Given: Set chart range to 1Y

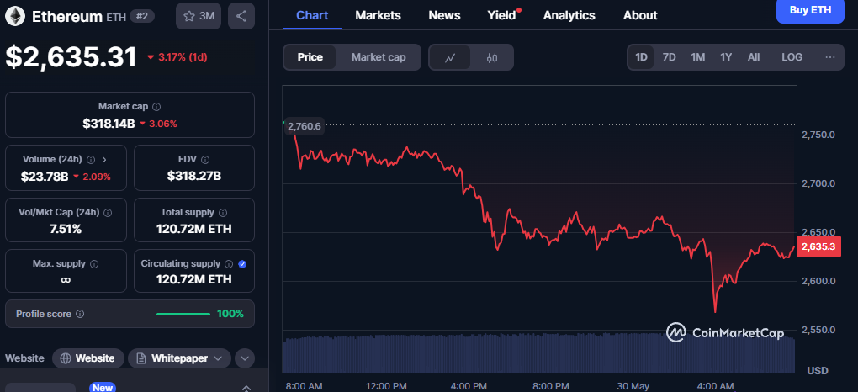Looking at the screenshot, I should pyautogui.click(x=726, y=57).
